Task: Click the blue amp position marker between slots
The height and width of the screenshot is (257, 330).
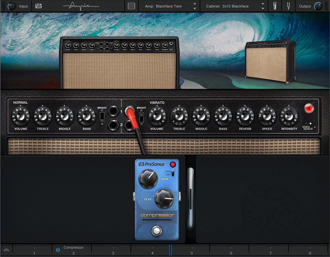Action: [170, 250]
